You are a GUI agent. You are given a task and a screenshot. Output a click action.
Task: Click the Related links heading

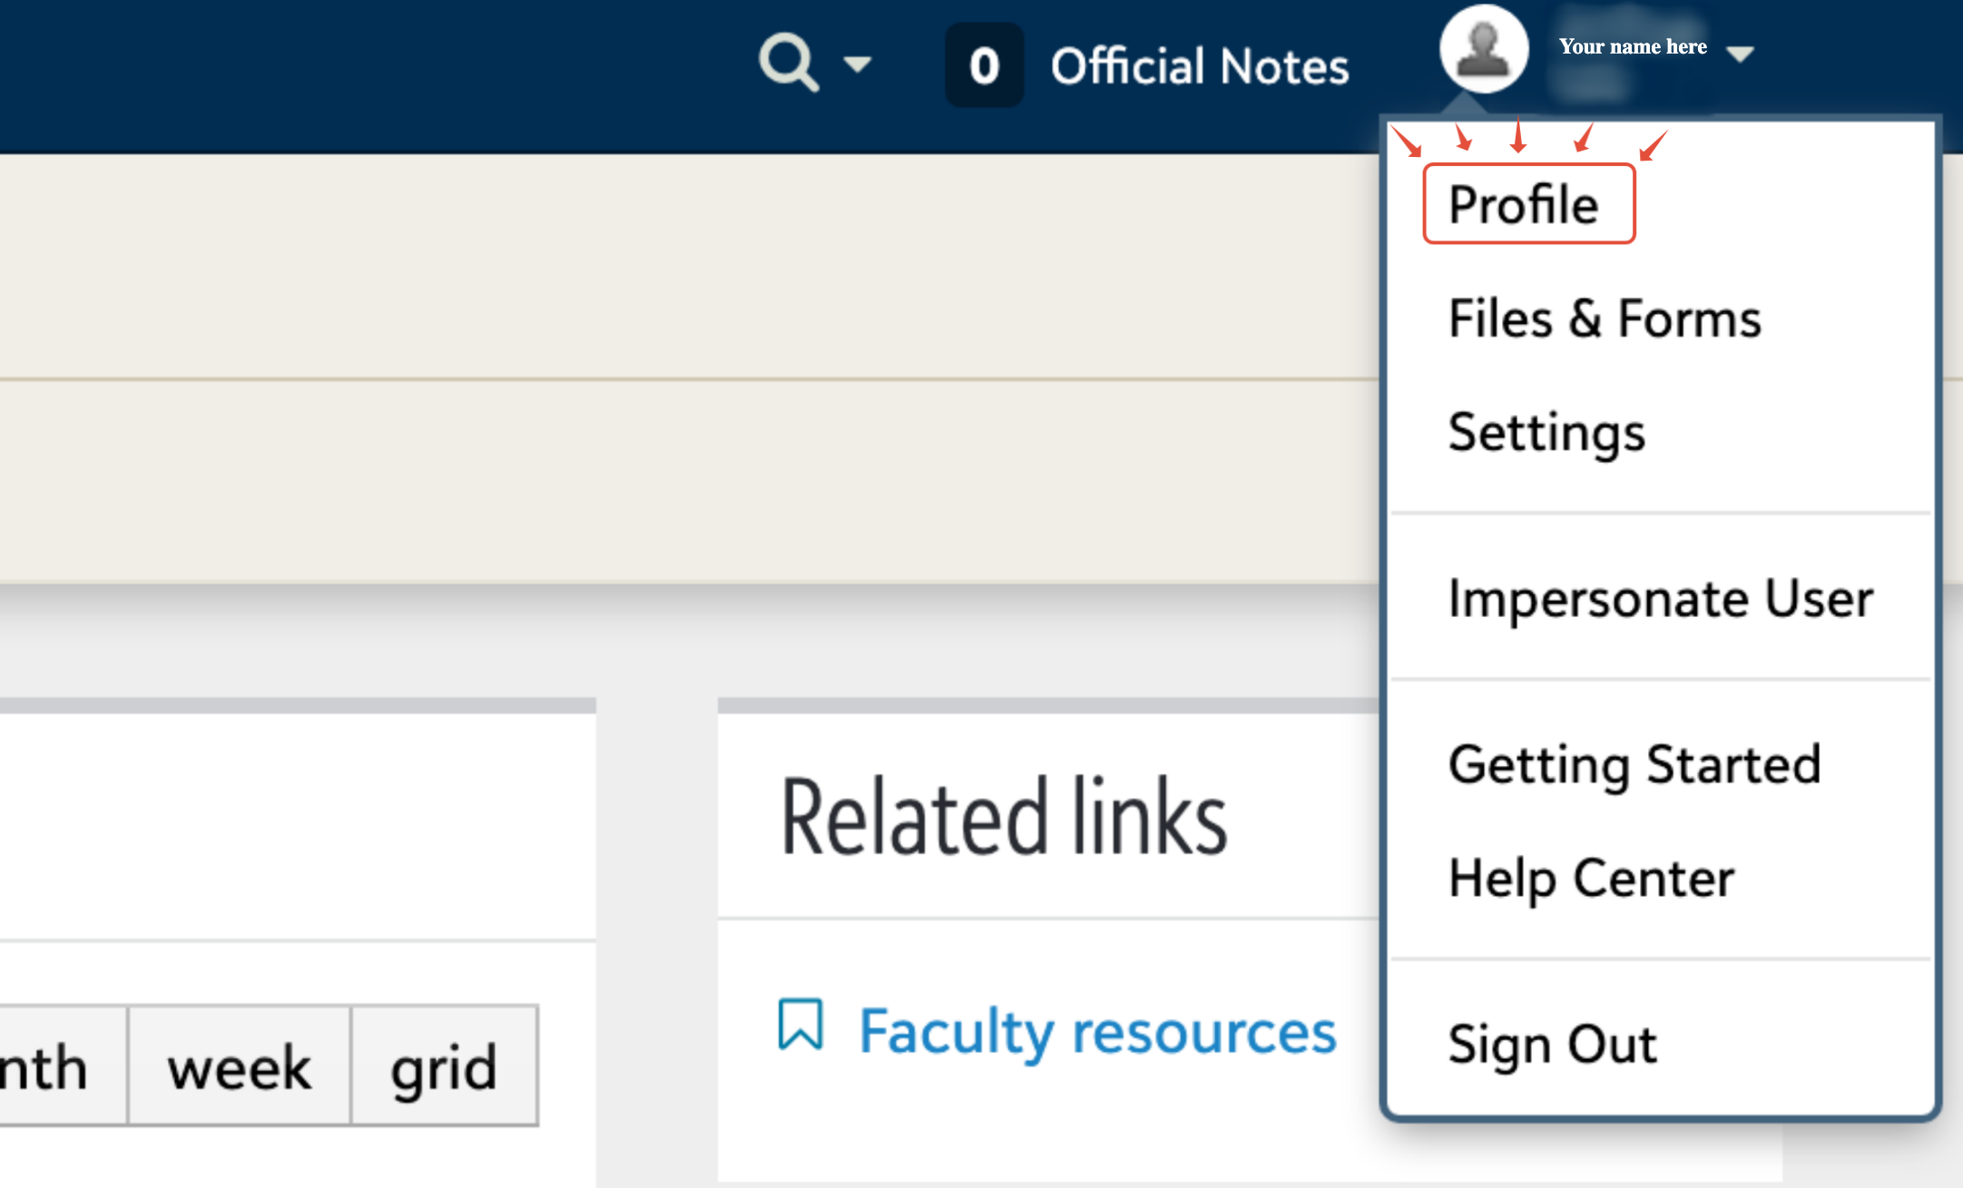(1003, 817)
